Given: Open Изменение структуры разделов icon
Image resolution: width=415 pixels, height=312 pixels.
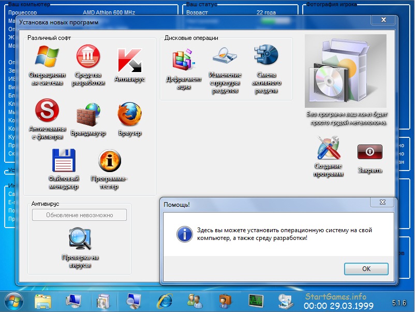Looking at the screenshot, I should point(225,56).
